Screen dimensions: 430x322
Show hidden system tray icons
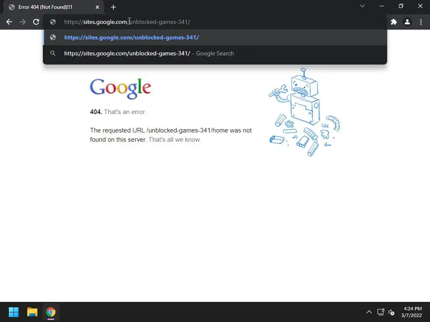[369, 312]
